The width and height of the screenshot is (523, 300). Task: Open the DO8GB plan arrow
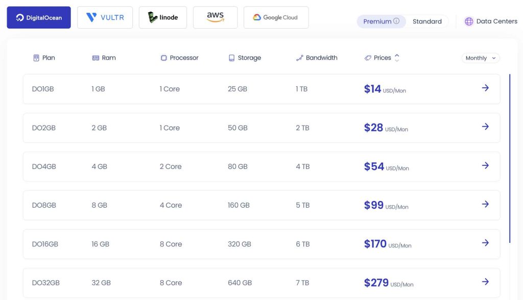pyautogui.click(x=485, y=204)
